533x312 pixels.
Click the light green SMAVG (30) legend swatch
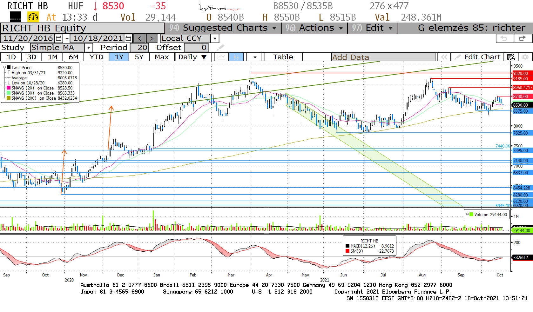[x=9, y=93]
